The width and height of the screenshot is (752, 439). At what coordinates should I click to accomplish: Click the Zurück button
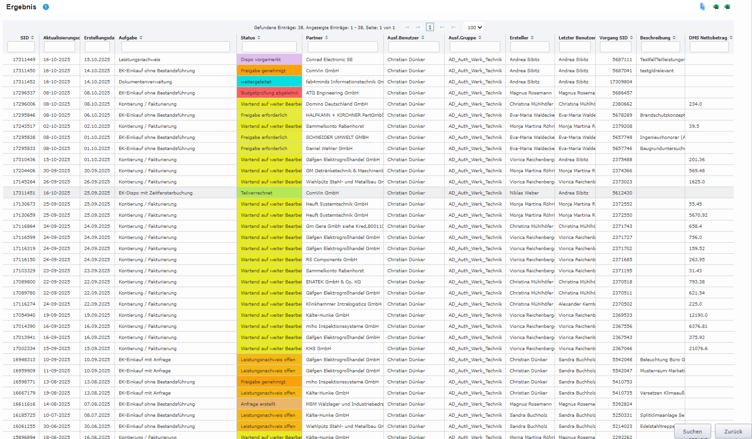(x=733, y=431)
